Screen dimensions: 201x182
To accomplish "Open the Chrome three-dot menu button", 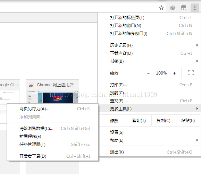I will coord(195,8).
